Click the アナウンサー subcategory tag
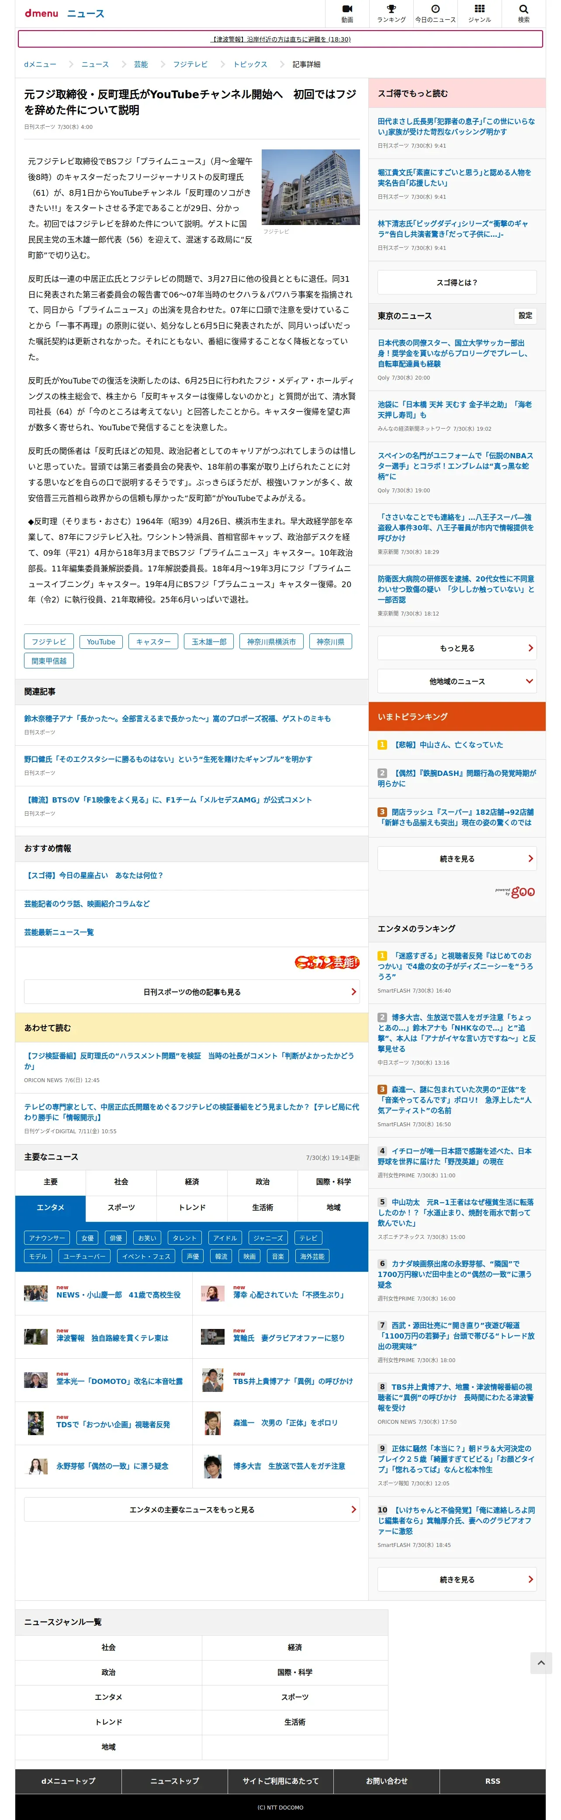The image size is (561, 1820). [47, 1238]
